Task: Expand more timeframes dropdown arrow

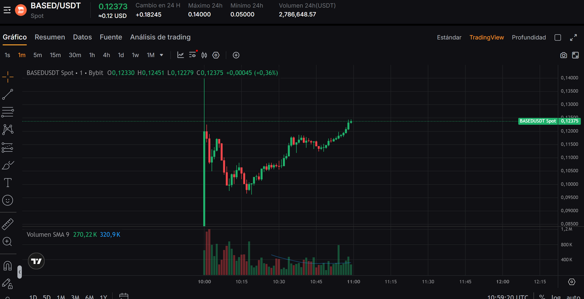Action: click(162, 55)
